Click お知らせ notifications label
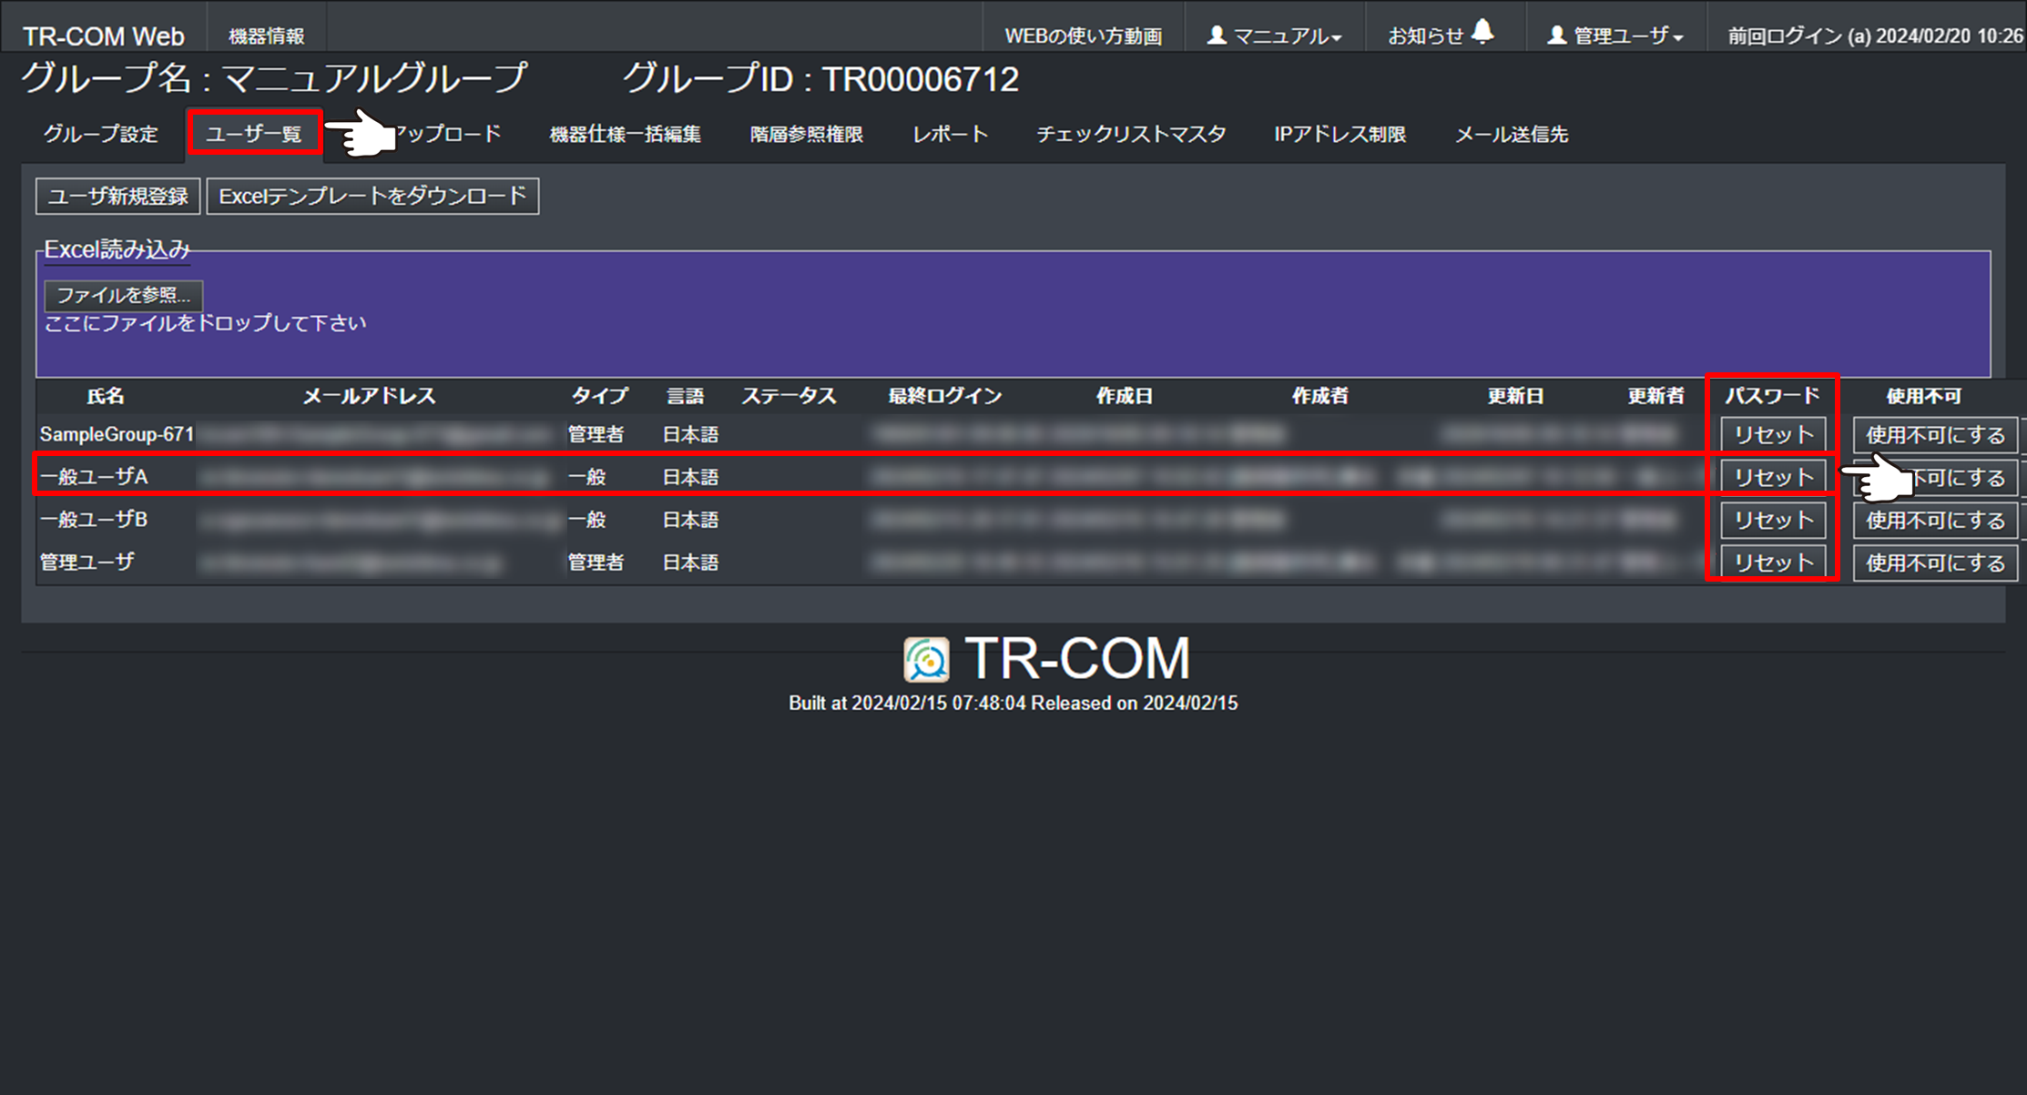2027x1095 pixels. point(1425,35)
